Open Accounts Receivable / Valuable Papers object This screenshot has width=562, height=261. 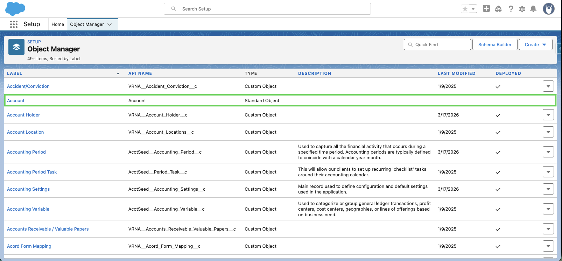[x=48, y=229]
